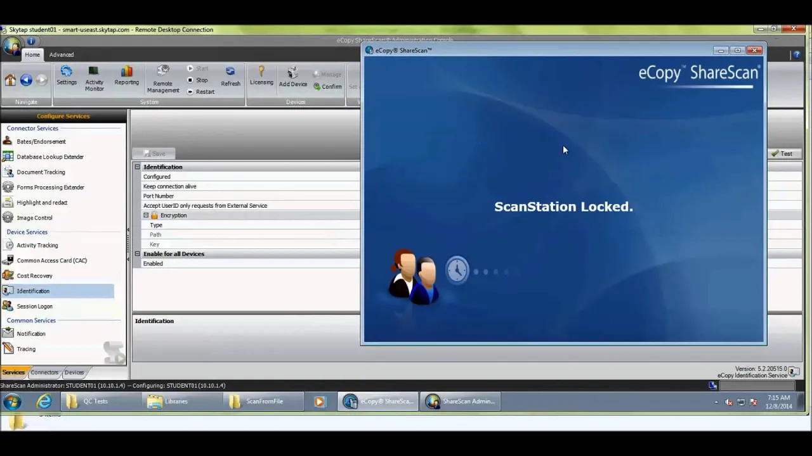Switch to the Home ribbon tab

pos(32,54)
